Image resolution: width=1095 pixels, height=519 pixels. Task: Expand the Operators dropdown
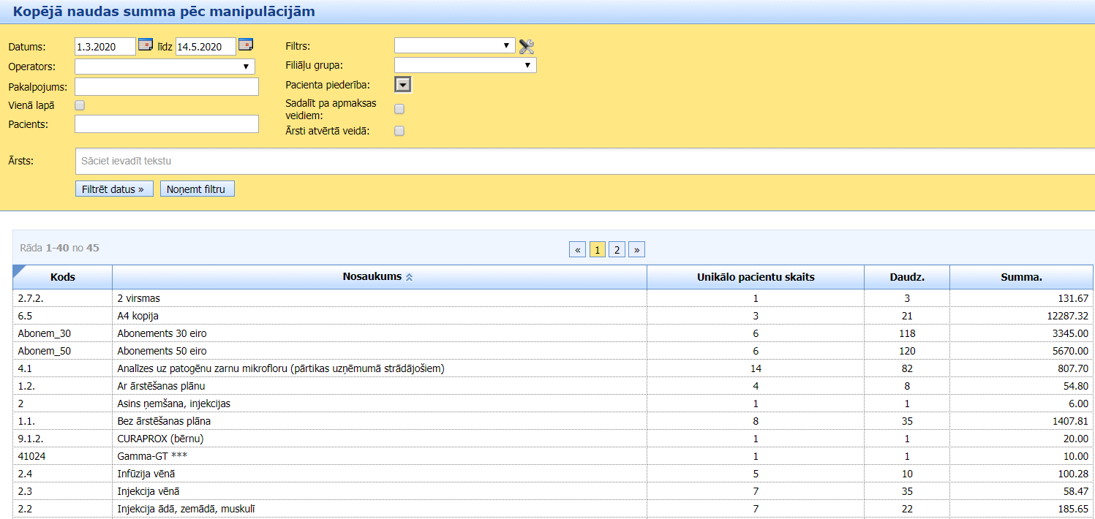(x=165, y=67)
